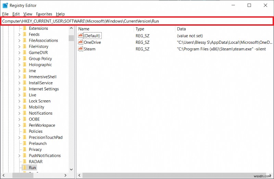Viewport: 274px width, 179px height.
Task: Click the GameDVR folder icon
Action: [25, 53]
